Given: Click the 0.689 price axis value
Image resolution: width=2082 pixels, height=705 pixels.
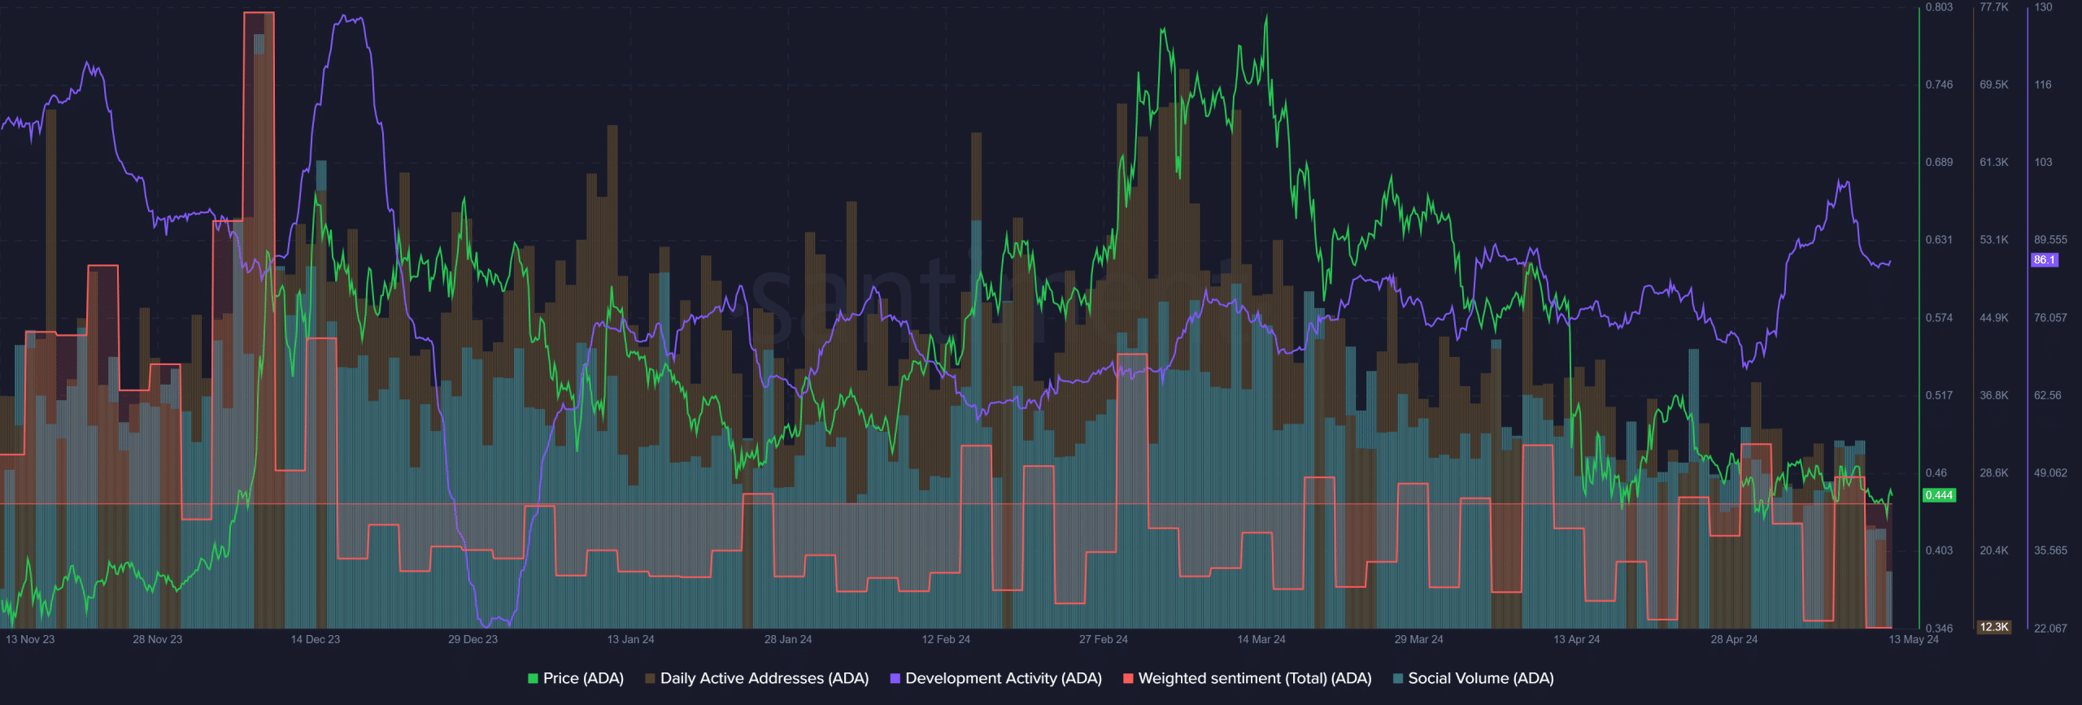Looking at the screenshot, I should pyautogui.click(x=1939, y=163).
